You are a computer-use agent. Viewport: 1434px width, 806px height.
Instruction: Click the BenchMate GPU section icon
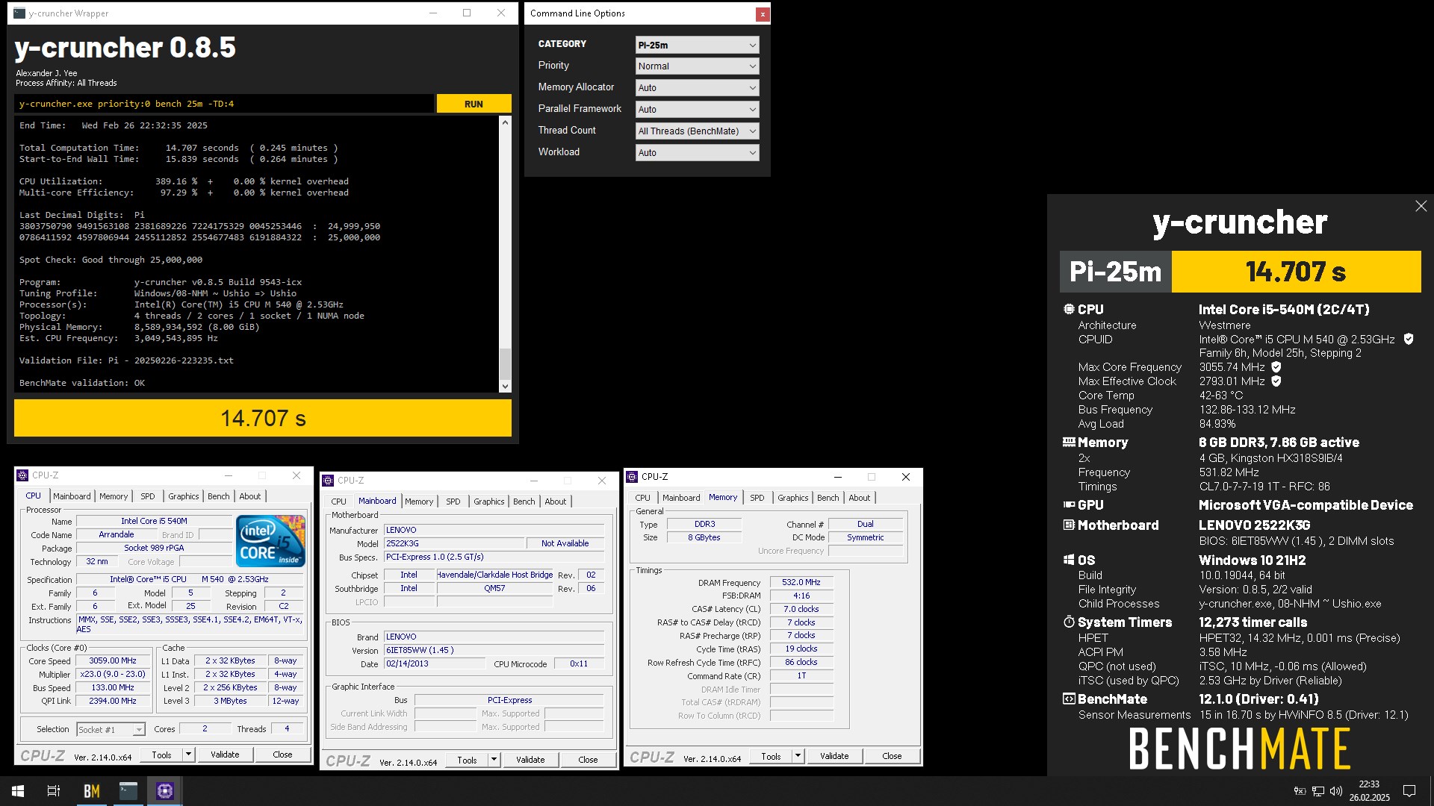coord(1069,505)
